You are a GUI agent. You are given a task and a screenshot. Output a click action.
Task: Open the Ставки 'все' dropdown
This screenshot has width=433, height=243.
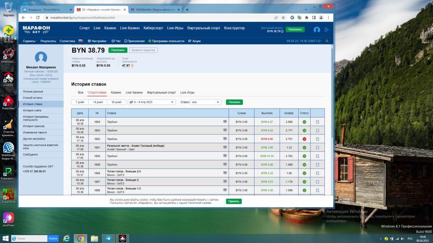pyautogui.click(x=206, y=102)
